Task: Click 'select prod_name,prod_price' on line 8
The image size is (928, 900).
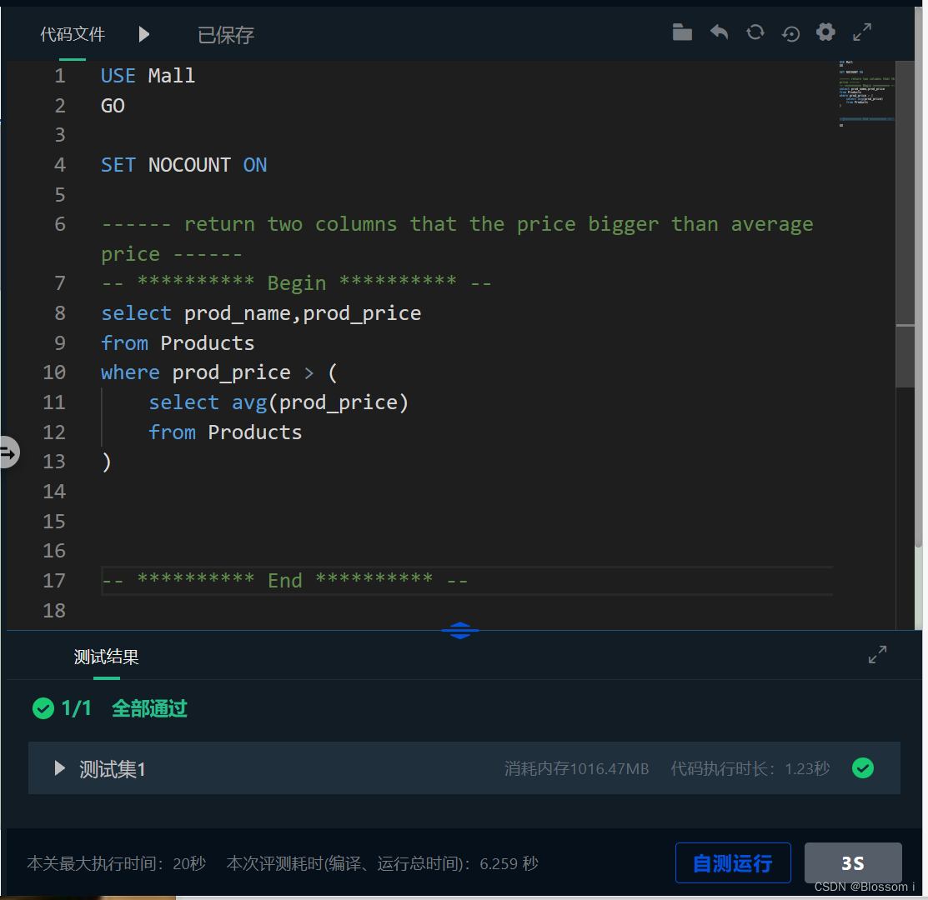Action: (x=261, y=313)
